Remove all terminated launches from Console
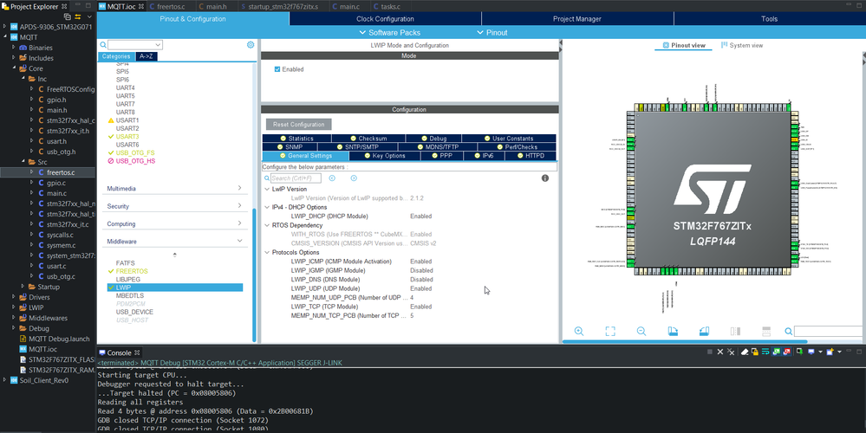This screenshot has width=866, height=433. [732, 352]
